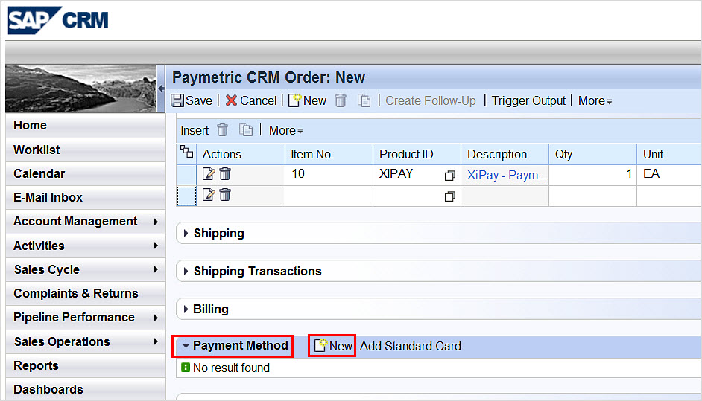Click Trigger Output
This screenshot has width=702, height=401.
pyautogui.click(x=528, y=101)
